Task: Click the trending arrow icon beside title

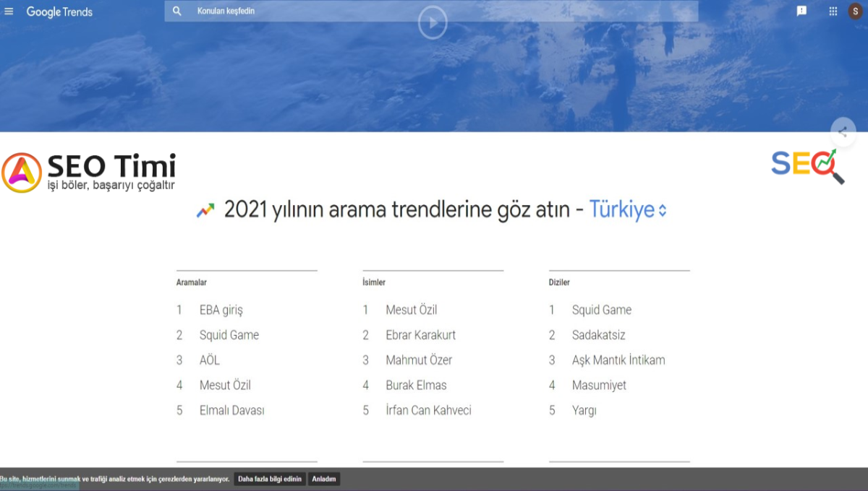Action: click(x=205, y=211)
